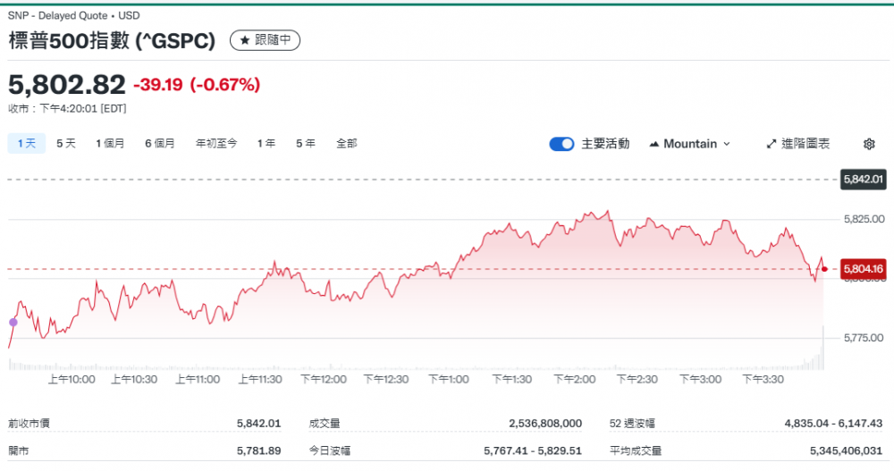Open chart settings gear icon

click(869, 144)
